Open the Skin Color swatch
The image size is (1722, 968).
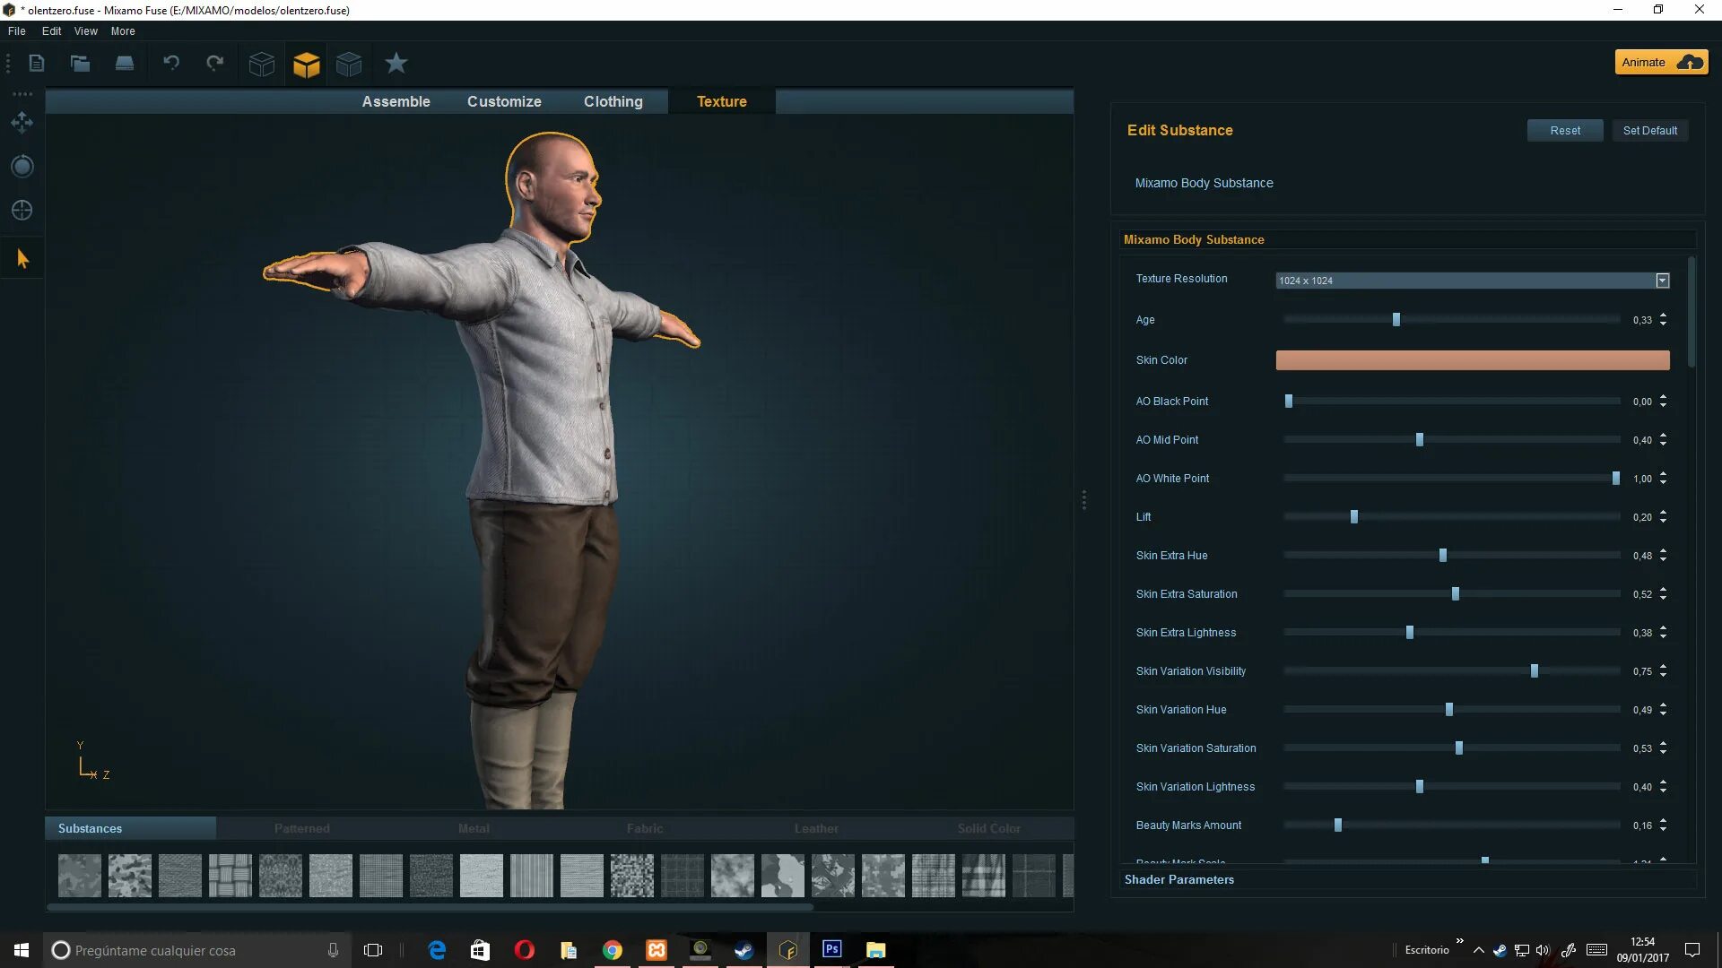(1472, 360)
